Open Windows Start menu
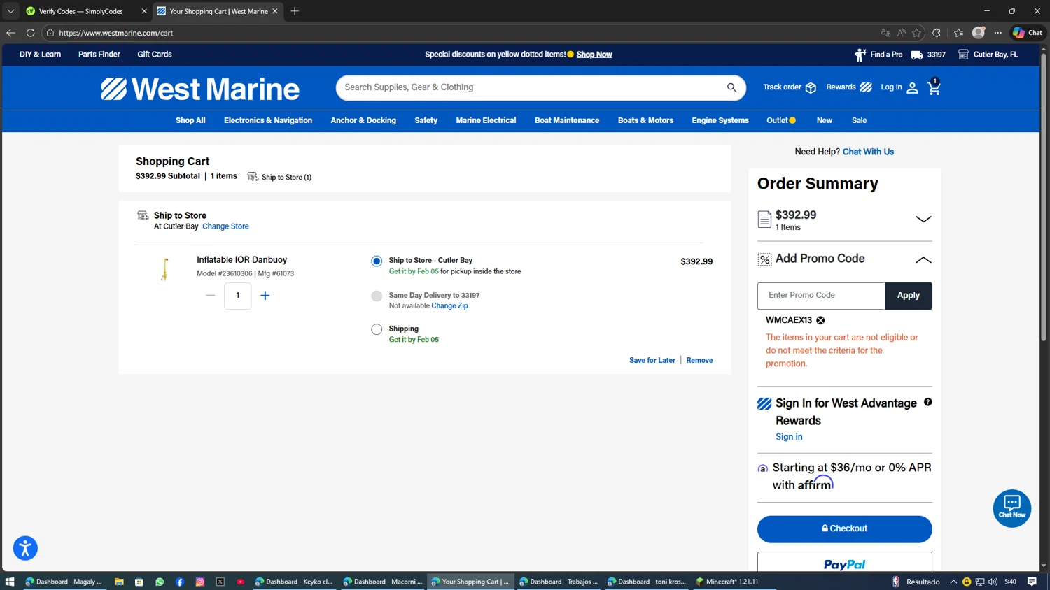1050x590 pixels. coord(10,582)
